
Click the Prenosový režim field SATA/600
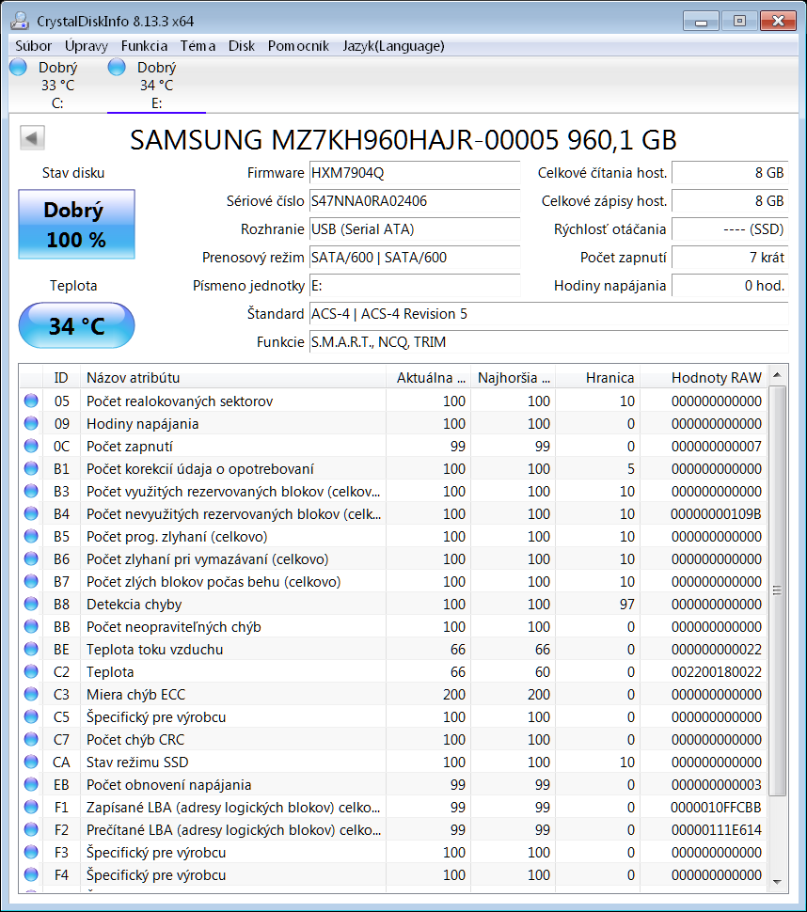click(415, 258)
